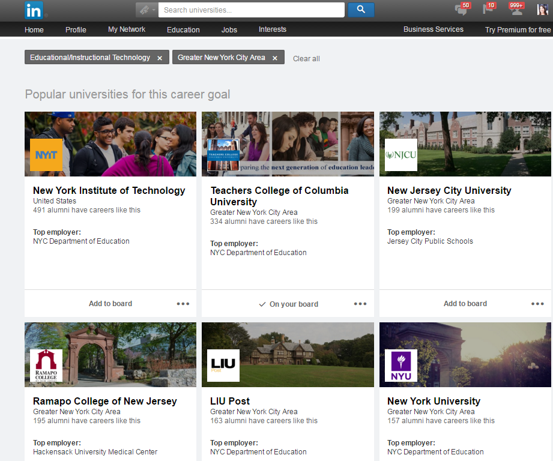Click Clear all filters
The image size is (553, 461).
coord(306,58)
